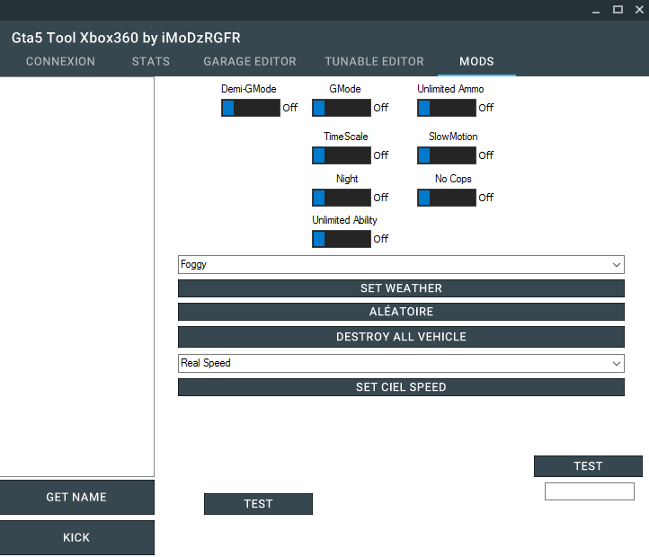Viewport: 649px width, 557px height.
Task: Select the TUNABLE EDITOR tab
Action: (374, 62)
